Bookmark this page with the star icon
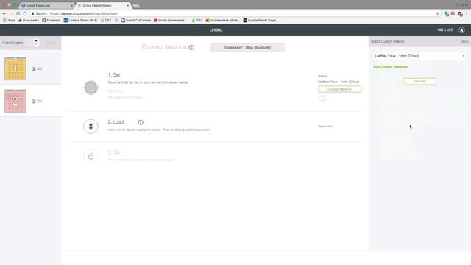Image resolution: width=471 pixels, height=265 pixels. [x=438, y=13]
